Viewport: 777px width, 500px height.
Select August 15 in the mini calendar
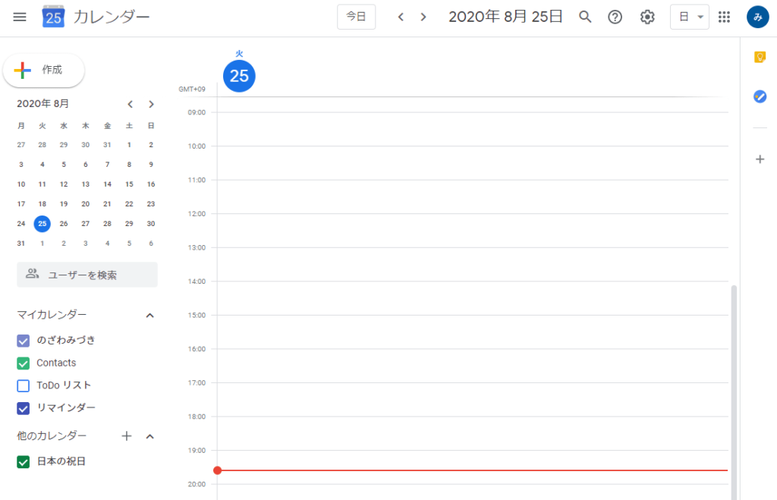[129, 184]
